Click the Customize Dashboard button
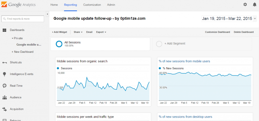The height and width of the screenshot is (121, 259). pyautogui.click(x=217, y=32)
